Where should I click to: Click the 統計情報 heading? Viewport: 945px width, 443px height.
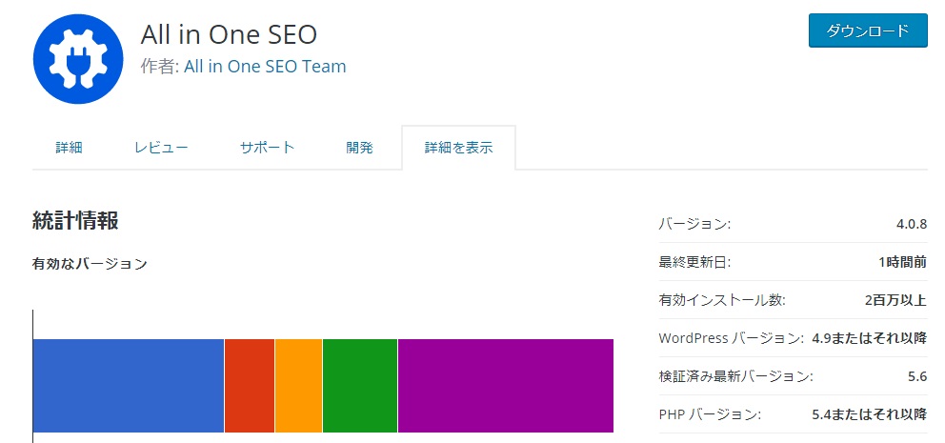pyautogui.click(x=75, y=221)
